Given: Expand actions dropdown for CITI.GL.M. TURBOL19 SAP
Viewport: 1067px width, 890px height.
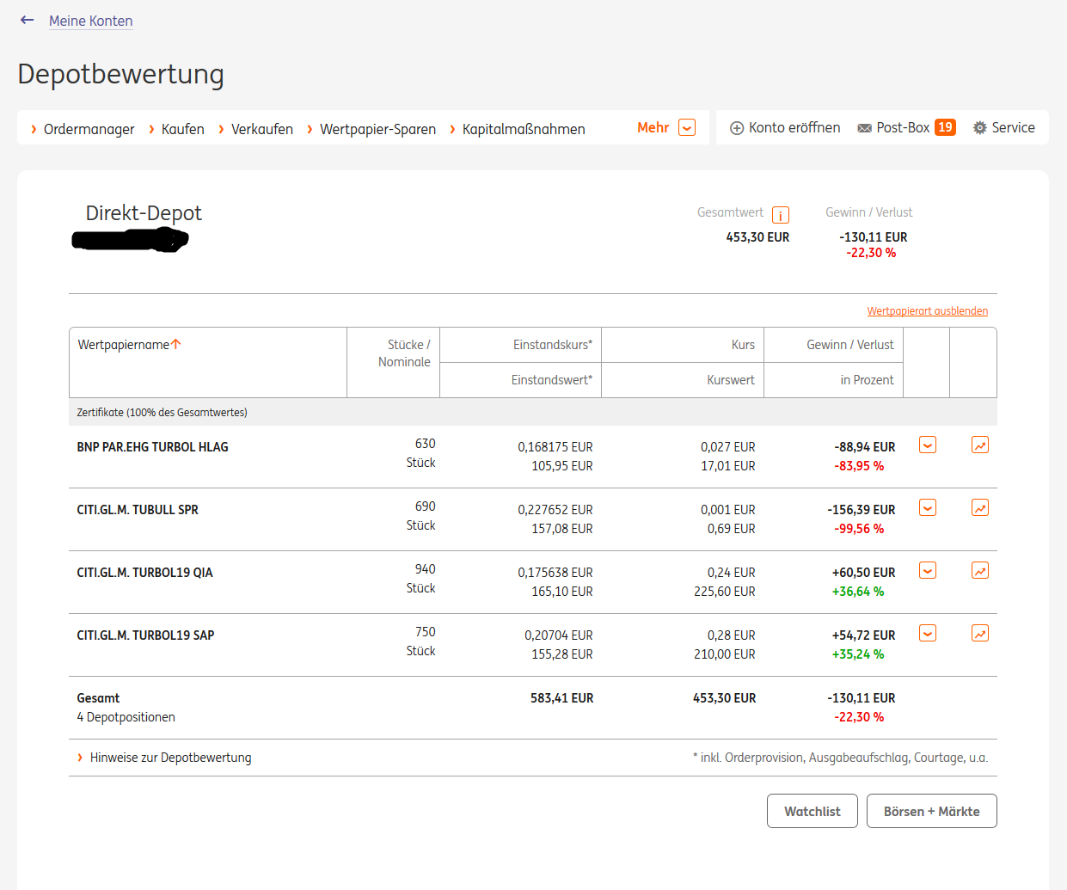Looking at the screenshot, I should [x=928, y=634].
